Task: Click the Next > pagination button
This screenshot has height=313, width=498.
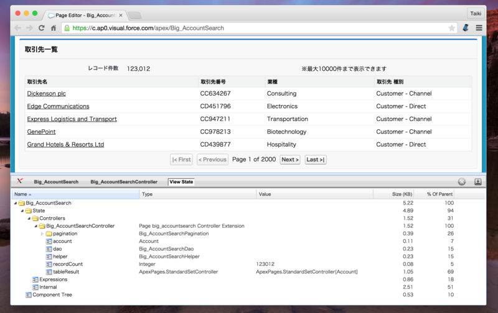Action: (290, 160)
